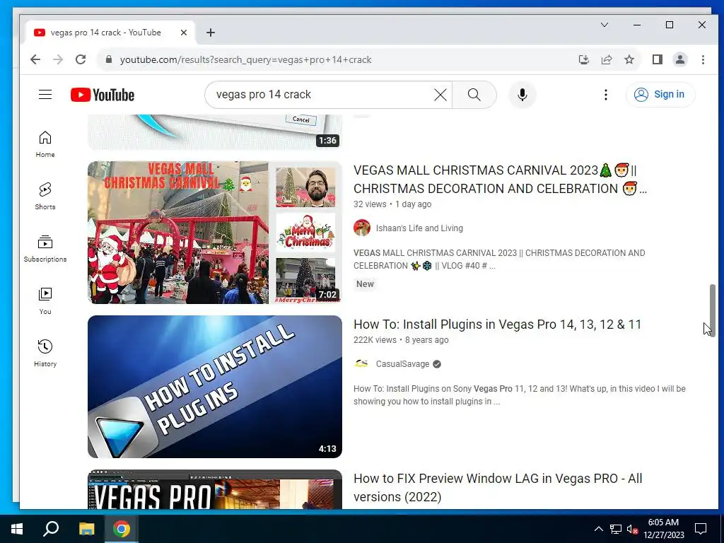Run search with magnifier button

click(x=474, y=95)
